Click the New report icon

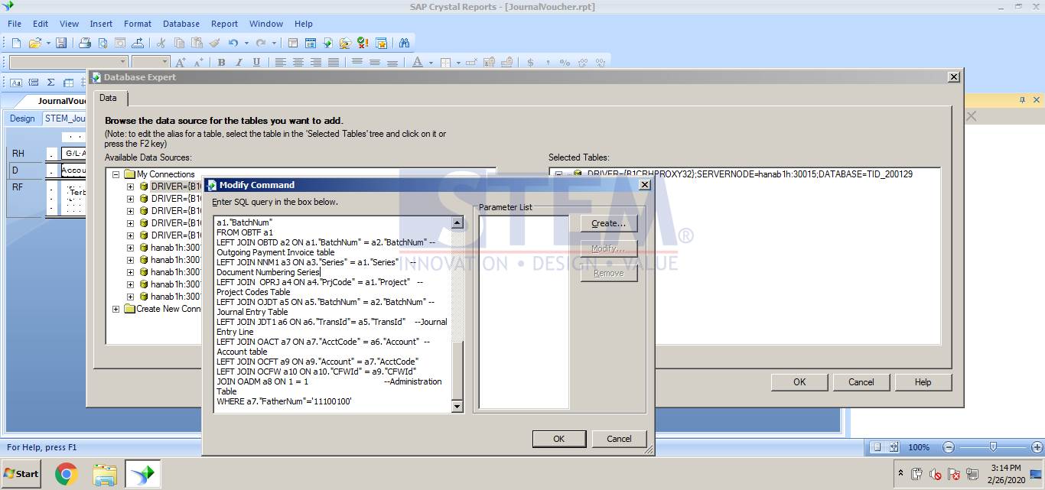(x=15, y=43)
